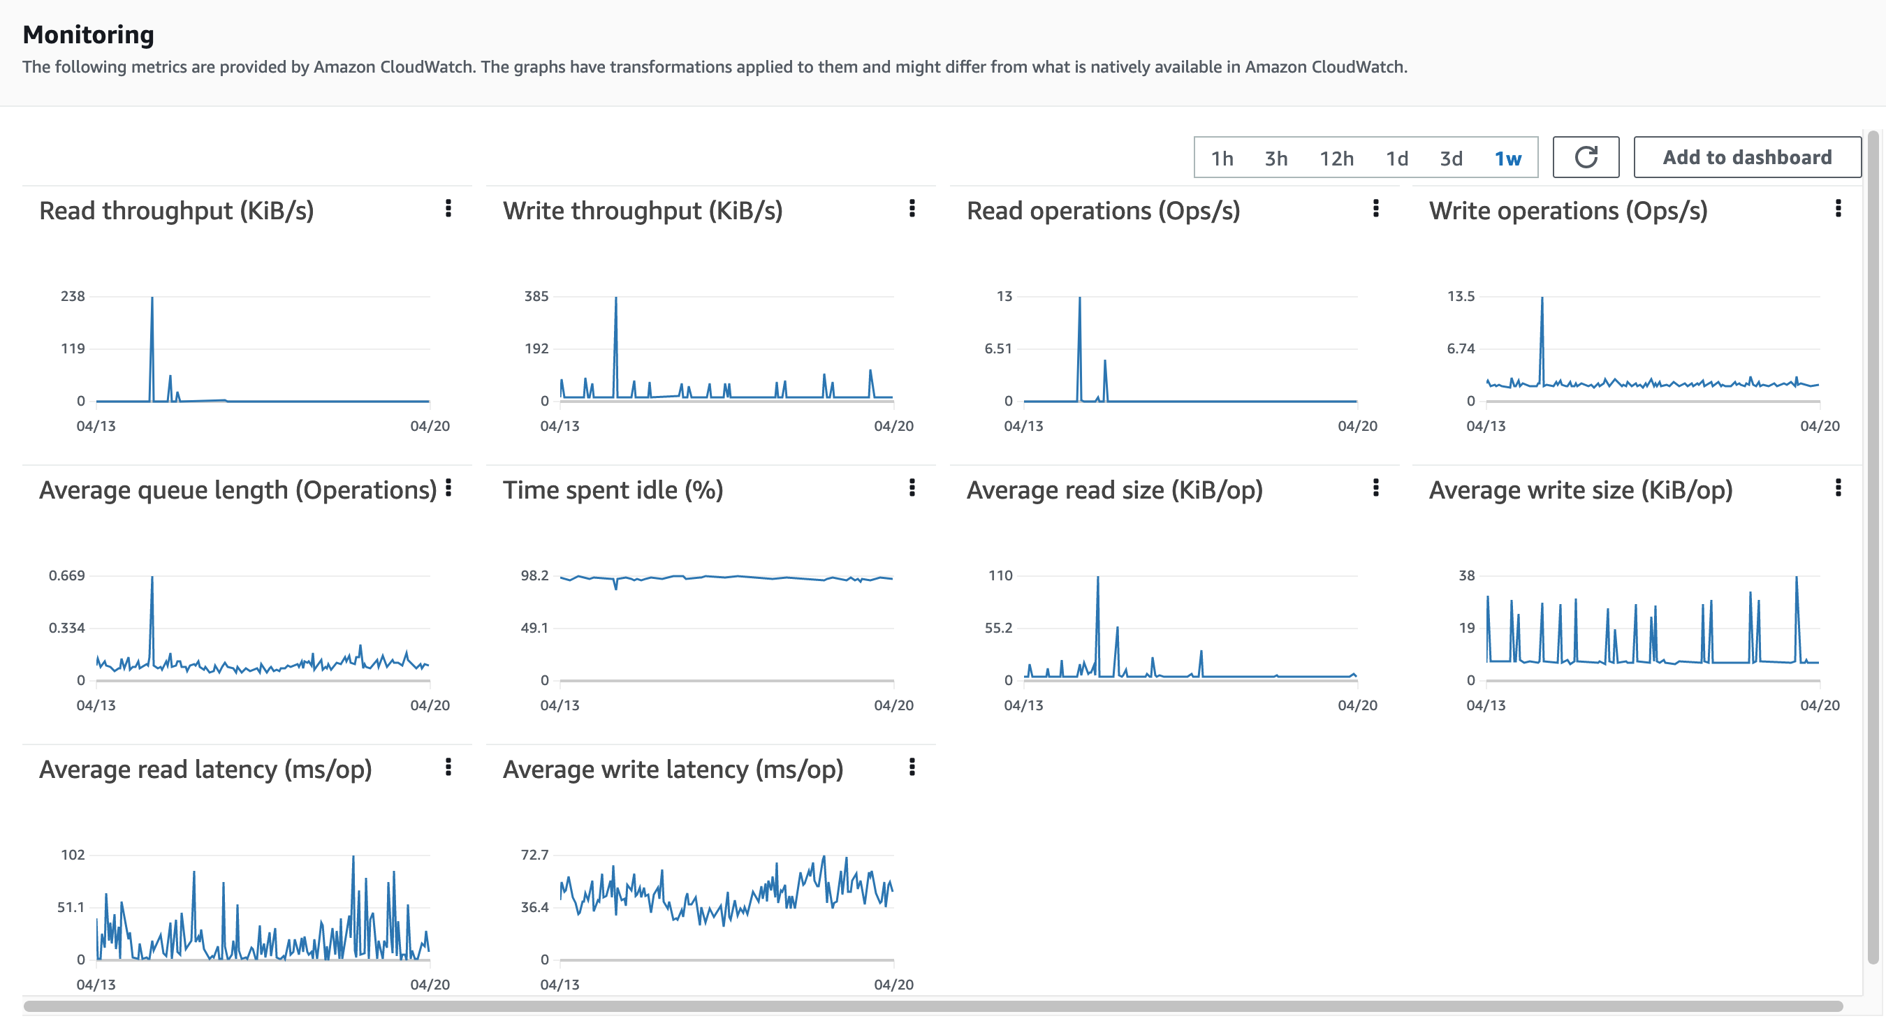This screenshot has width=1886, height=1021.
Task: Enable the 3d time range view
Action: coord(1451,157)
